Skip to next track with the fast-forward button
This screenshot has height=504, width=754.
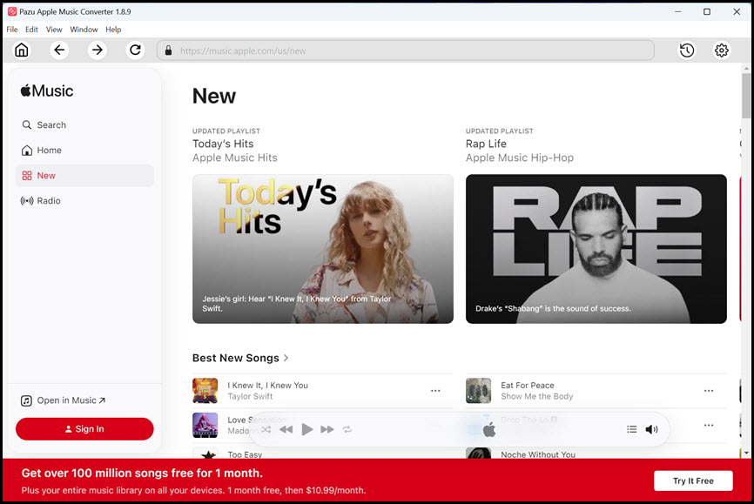pyautogui.click(x=327, y=429)
